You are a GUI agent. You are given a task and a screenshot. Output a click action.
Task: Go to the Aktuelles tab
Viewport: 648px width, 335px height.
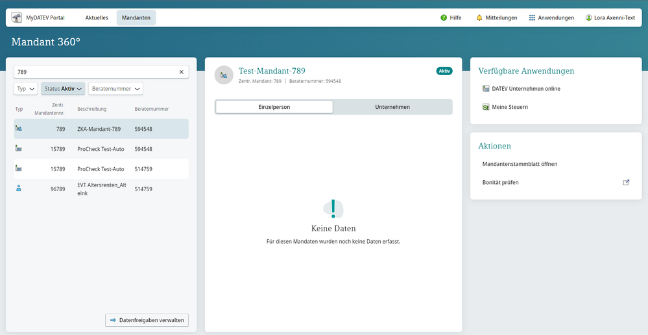(x=97, y=17)
